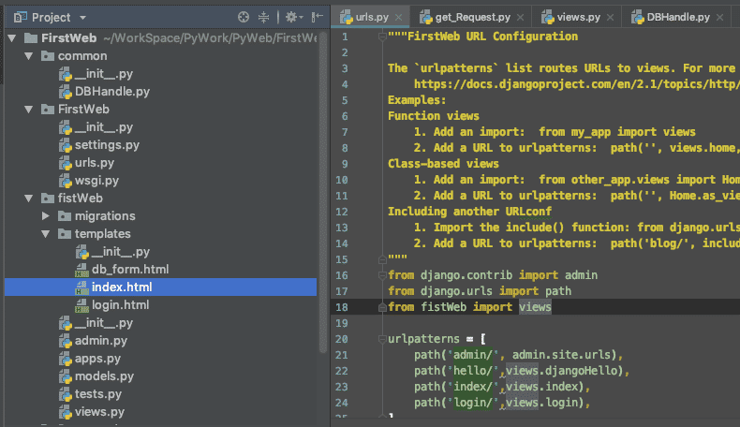This screenshot has height=427, width=740.
Task: Click the locate current file target icon
Action: [x=244, y=17]
